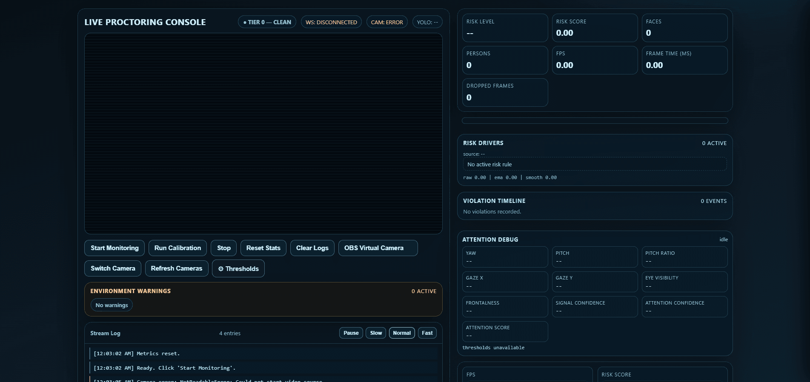Select the DROPPED FRAMES card

coord(505,93)
